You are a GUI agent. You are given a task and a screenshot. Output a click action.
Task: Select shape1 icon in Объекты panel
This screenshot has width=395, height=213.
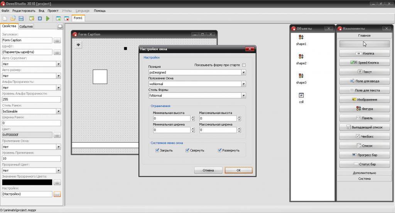(301, 37)
